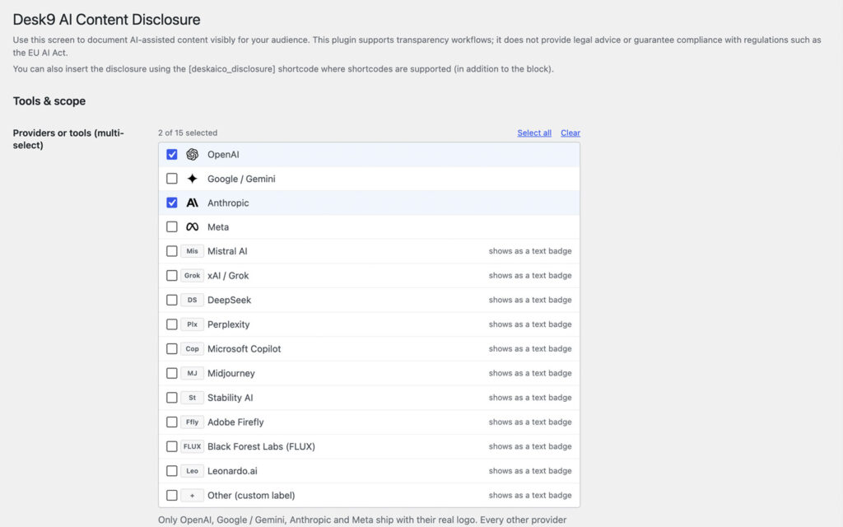The image size is (843, 527).
Task: Click the Google Gemini sparkle icon
Action: coord(192,179)
